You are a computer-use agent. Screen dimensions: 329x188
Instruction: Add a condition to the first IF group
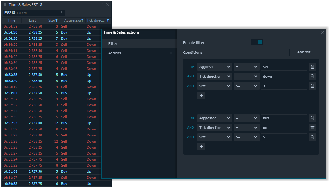pos(201,95)
